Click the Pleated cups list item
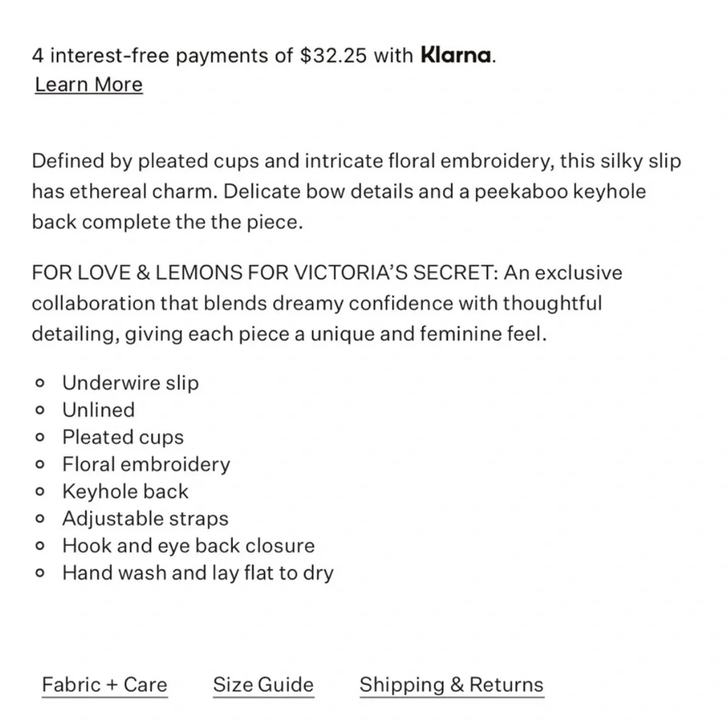727x727 pixels. pos(123,438)
